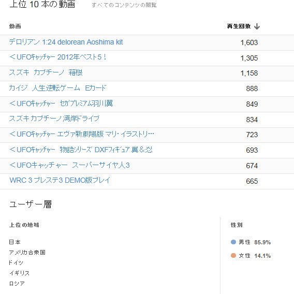The image size is (294, 294).
Task: Open the カイジ 人生逆転ゲーム Eカード video
Action: tap(57, 88)
